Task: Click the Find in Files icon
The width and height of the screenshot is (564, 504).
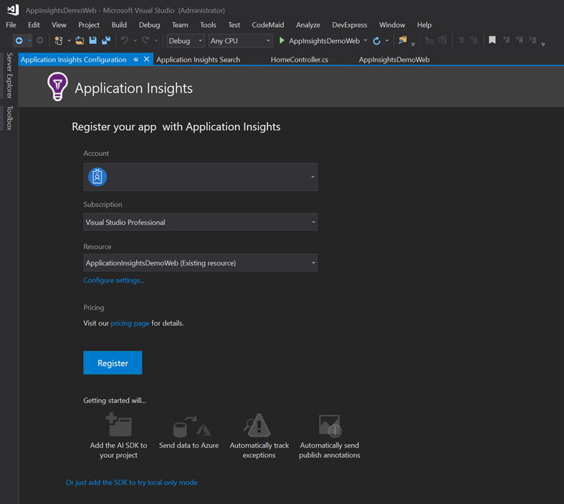Action: pos(402,40)
